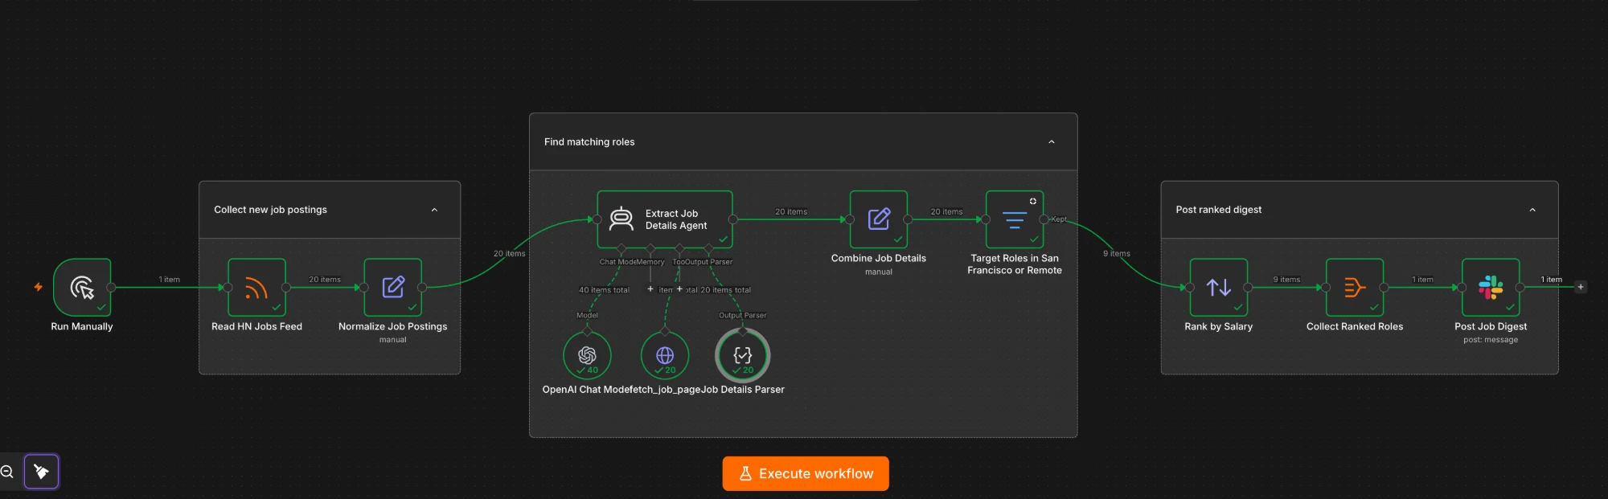Click the 'Output Parser' label above parser node
The image size is (1608, 499).
pyautogui.click(x=743, y=316)
